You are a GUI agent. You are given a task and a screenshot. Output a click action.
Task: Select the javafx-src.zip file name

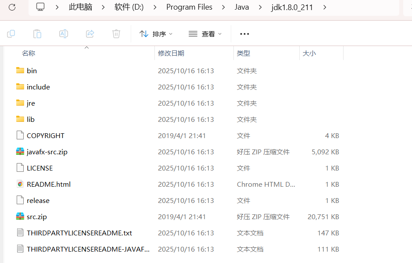(47, 152)
